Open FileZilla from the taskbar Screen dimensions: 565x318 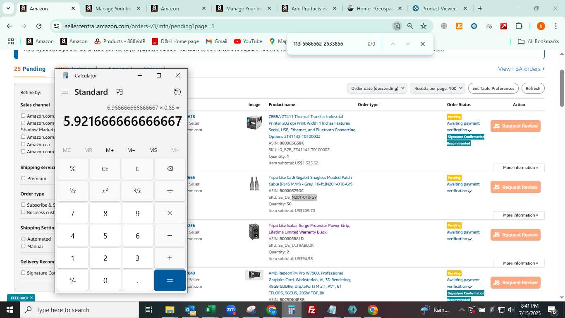(312, 310)
